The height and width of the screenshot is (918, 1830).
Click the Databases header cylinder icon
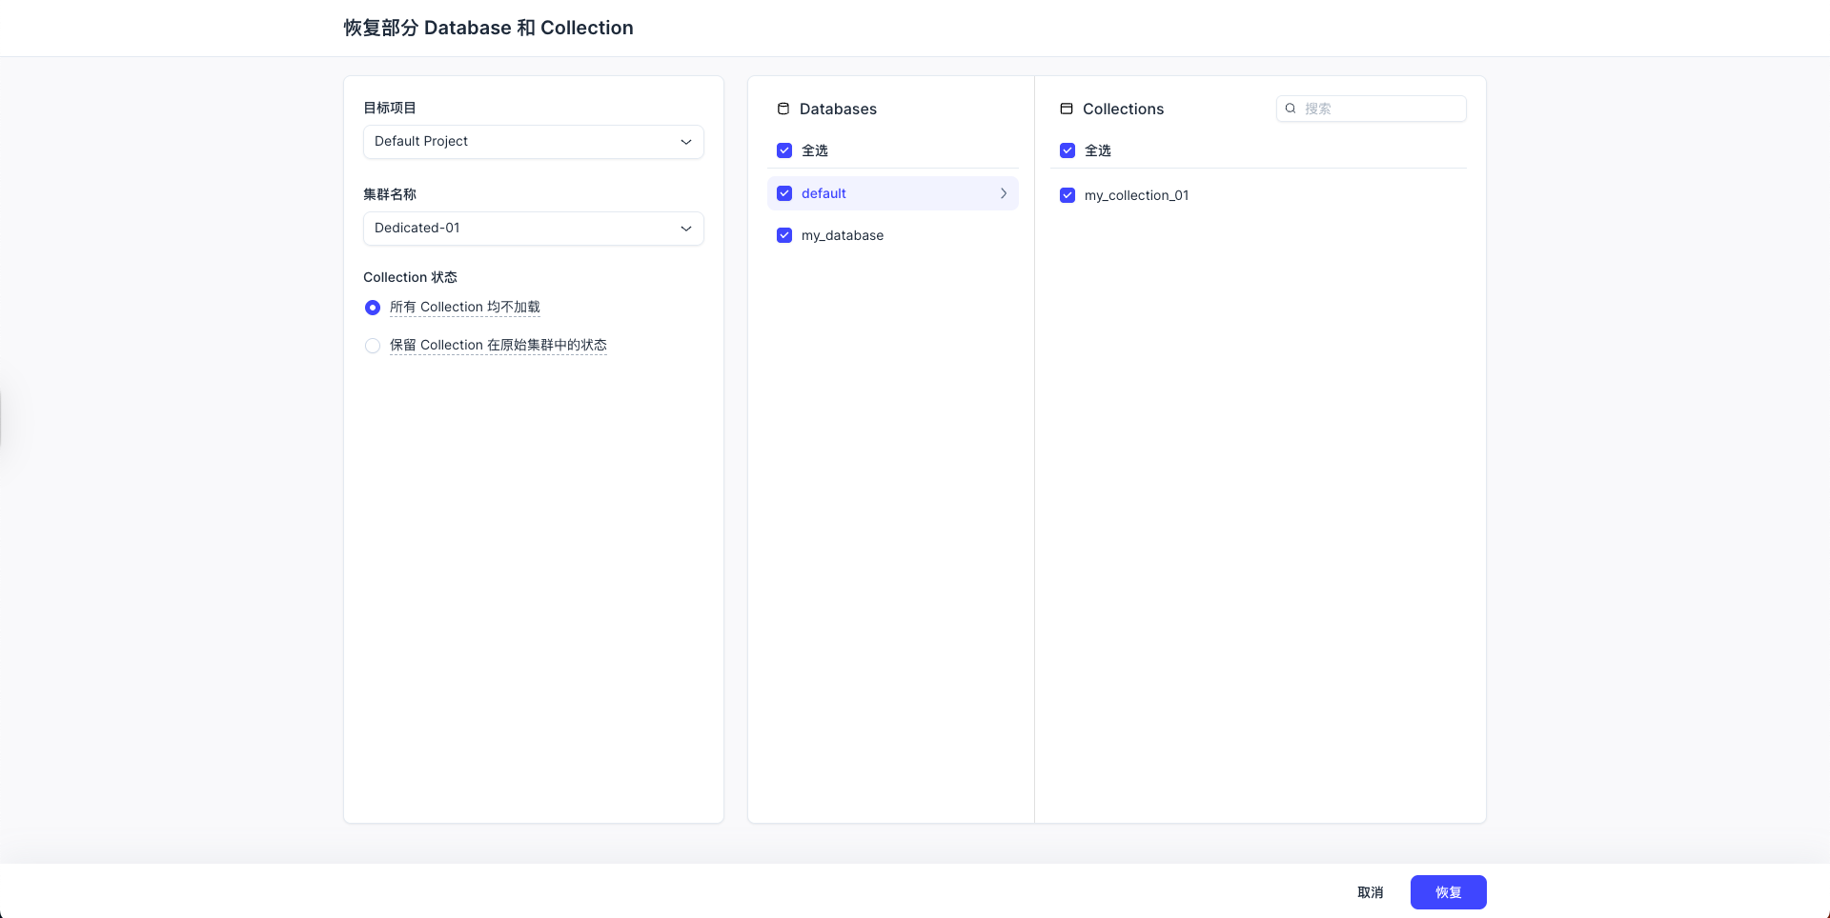[783, 109]
